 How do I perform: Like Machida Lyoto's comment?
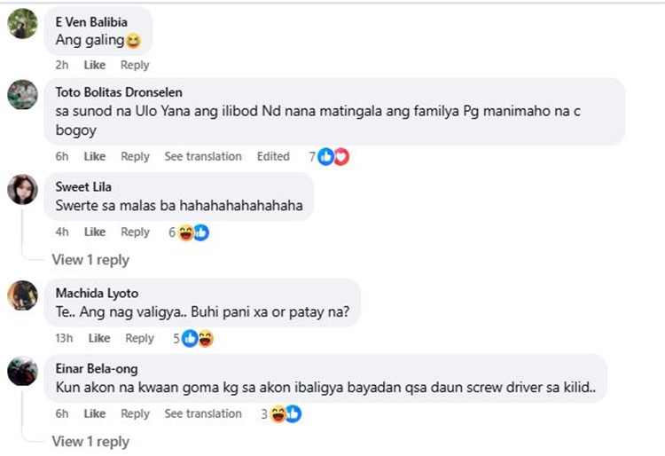(99, 339)
